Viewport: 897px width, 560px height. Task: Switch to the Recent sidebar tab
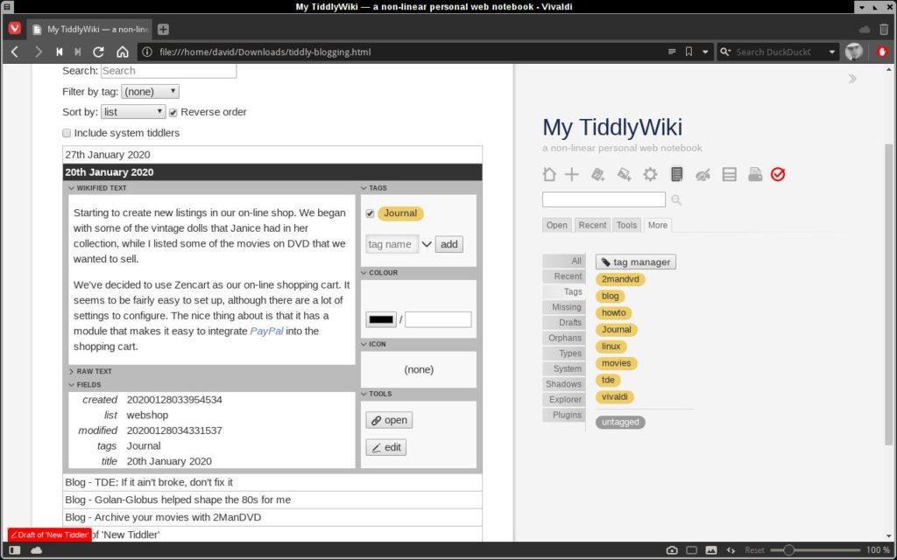pyautogui.click(x=592, y=225)
